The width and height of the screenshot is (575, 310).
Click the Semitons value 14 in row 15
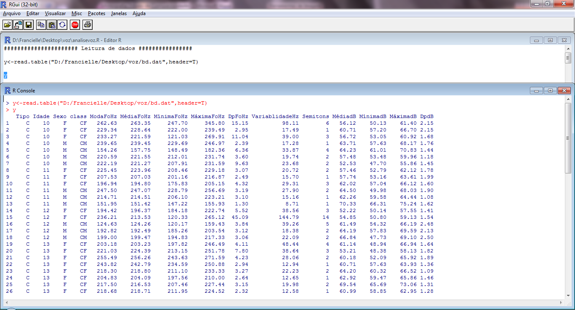[326, 217]
